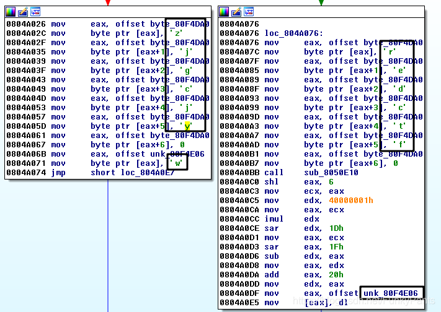The width and height of the screenshot is (441, 312).
Task: Follow the sub_8050E10 call target
Action: (x=331, y=173)
